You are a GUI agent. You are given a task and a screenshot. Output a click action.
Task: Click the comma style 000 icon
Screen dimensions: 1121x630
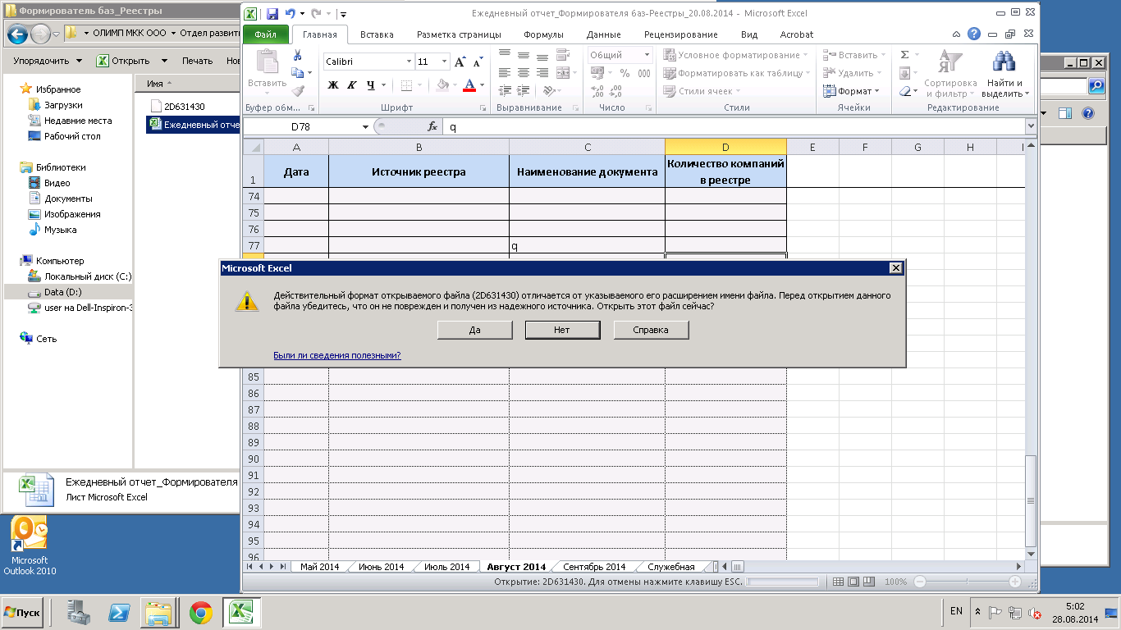click(644, 73)
